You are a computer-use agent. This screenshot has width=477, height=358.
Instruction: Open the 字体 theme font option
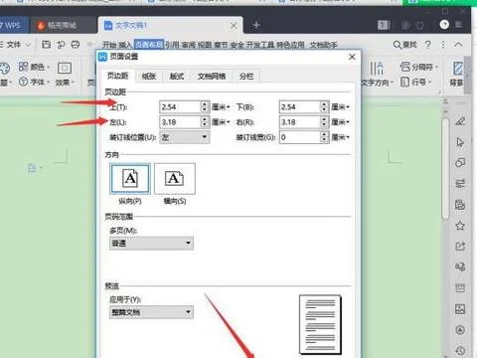click(x=34, y=82)
